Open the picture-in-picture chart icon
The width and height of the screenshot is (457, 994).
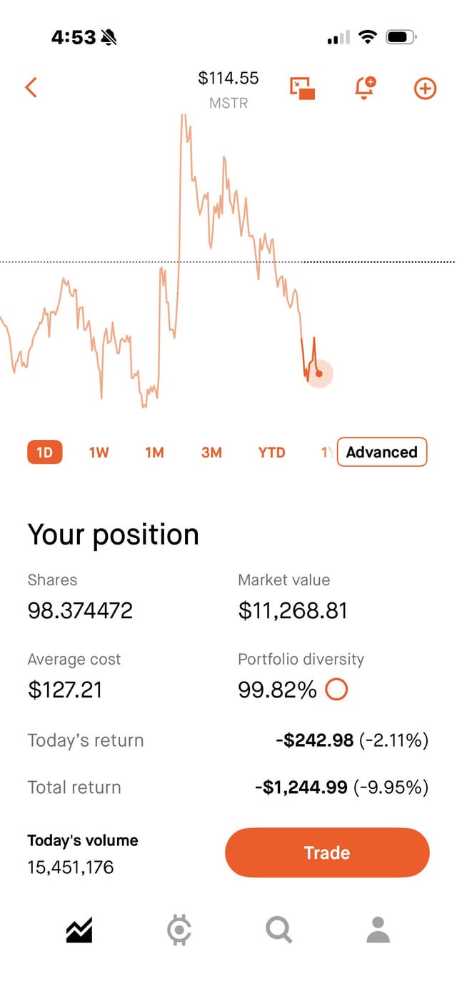(303, 88)
